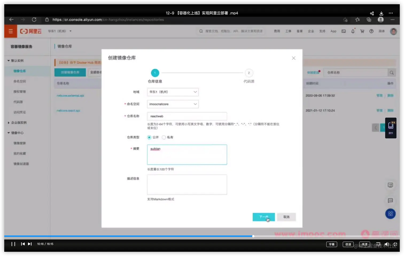This screenshot has height=256, width=404.
Task: Collapse the 默认实例 sidebar group
Action: pyautogui.click(x=15, y=61)
